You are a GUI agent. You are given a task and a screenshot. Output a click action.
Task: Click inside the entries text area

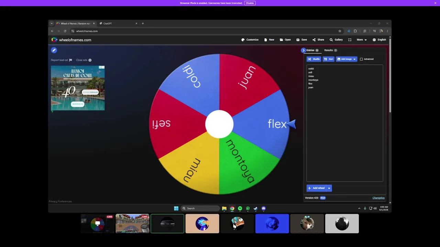(x=345, y=123)
